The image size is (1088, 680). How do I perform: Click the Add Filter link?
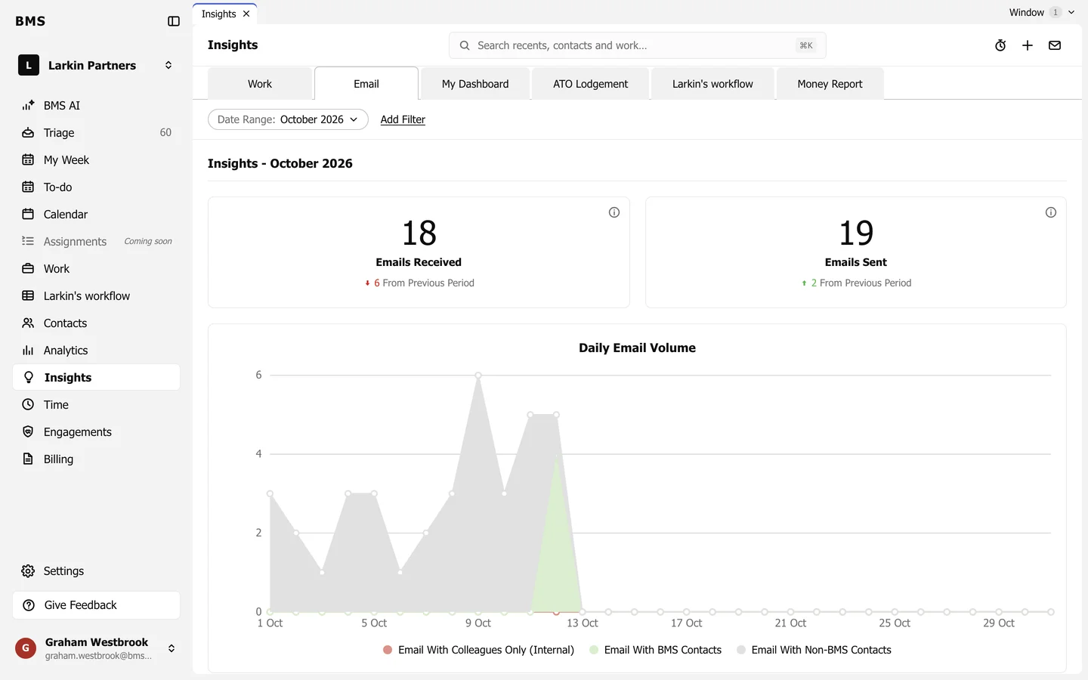(403, 119)
